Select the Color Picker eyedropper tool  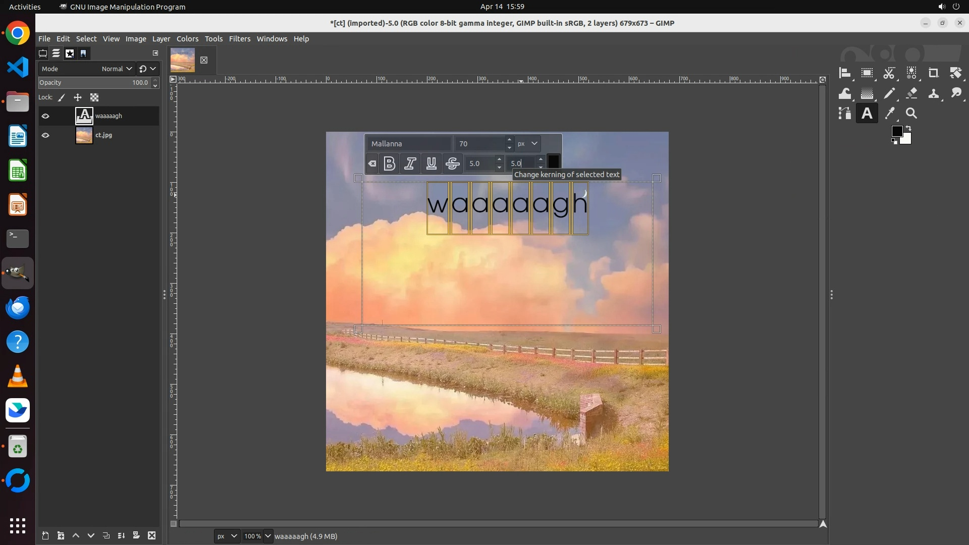(x=889, y=114)
